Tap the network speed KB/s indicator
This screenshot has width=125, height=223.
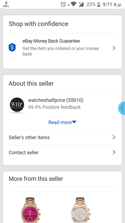pos(6,4)
